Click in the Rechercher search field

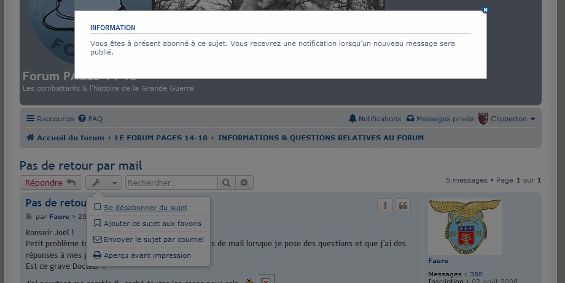[x=171, y=183]
